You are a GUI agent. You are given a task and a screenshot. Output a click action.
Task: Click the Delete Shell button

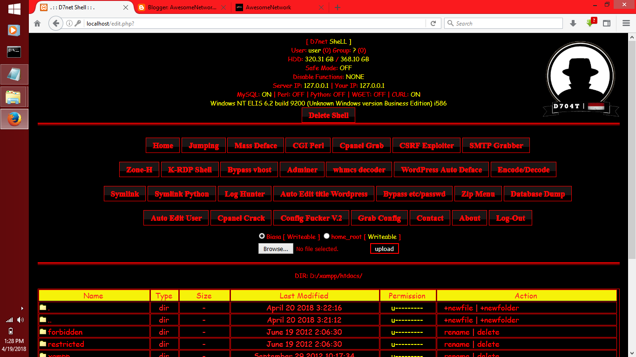[x=328, y=115]
